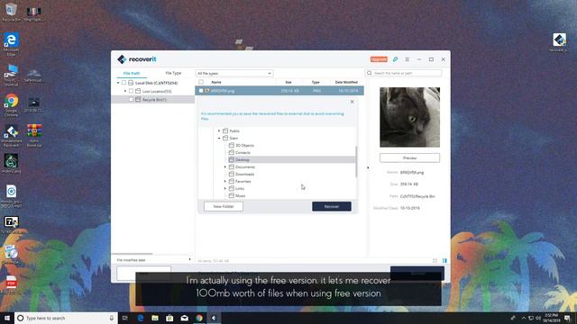Expand the Links folder arrow
577x324 pixels.
tap(225, 188)
